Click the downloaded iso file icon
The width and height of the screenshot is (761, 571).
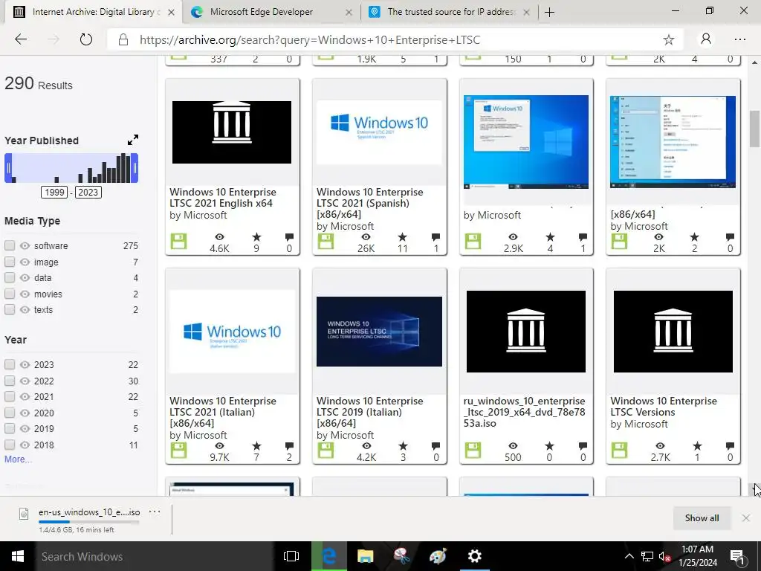[x=24, y=513]
